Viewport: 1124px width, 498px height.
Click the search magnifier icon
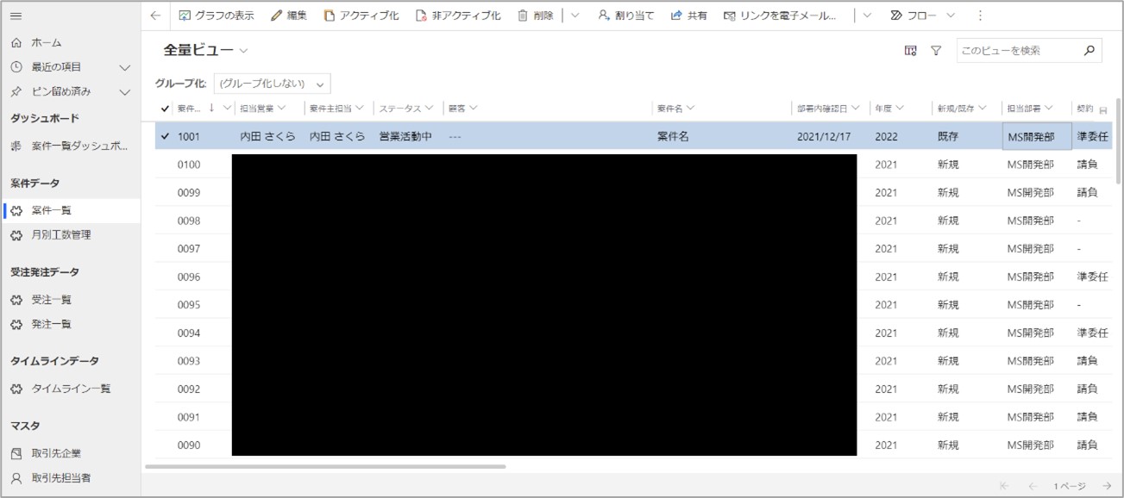point(1089,51)
